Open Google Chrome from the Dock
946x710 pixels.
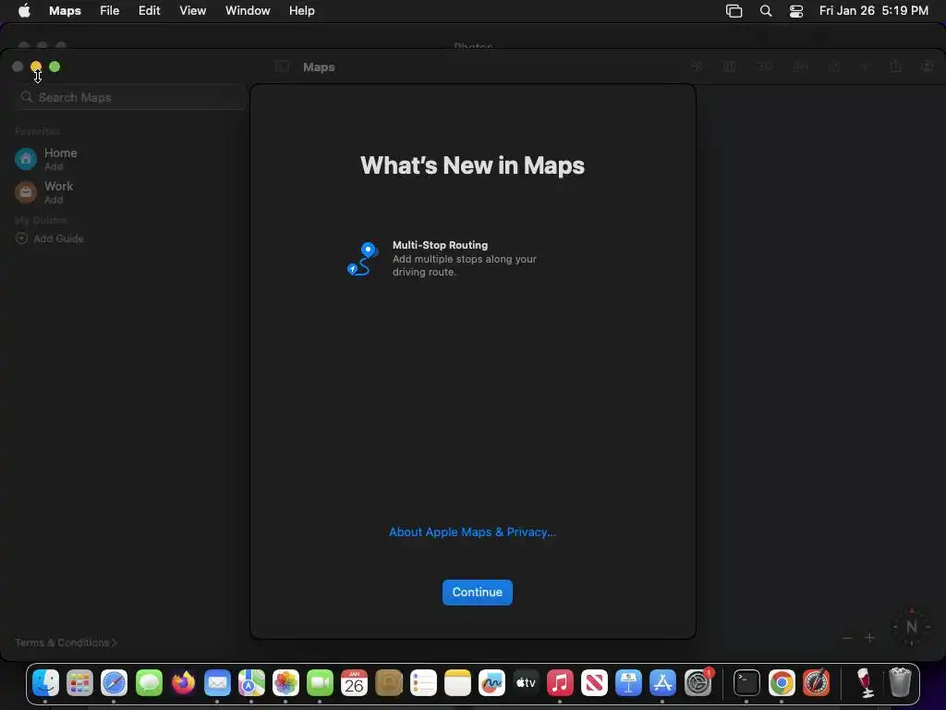coord(782,683)
